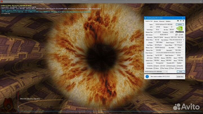The height and width of the screenshot is (114, 203).
Task: Click the BIOS export share icon
Action: pos(176,34)
